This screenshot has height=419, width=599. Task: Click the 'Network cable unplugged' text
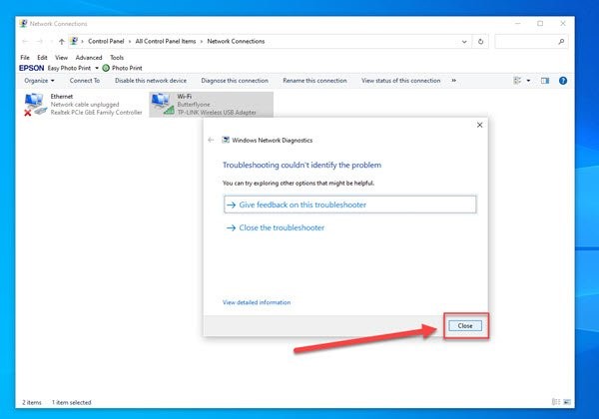85,104
